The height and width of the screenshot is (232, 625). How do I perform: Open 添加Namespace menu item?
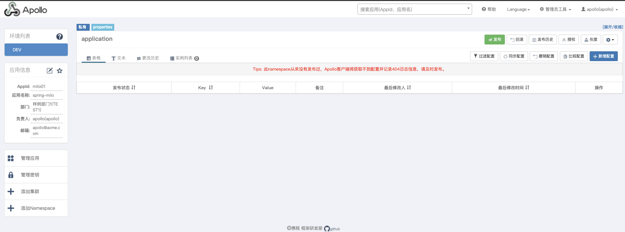pyautogui.click(x=36, y=208)
